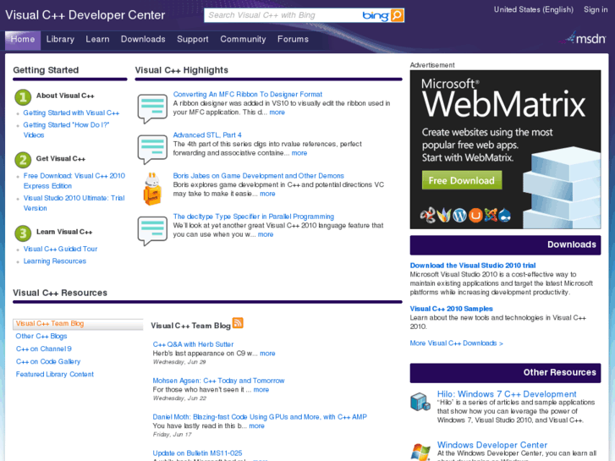Image resolution: width=615 pixels, height=461 pixels.
Task: Select C++ on Code Gallery resource tab
Action: (48, 362)
